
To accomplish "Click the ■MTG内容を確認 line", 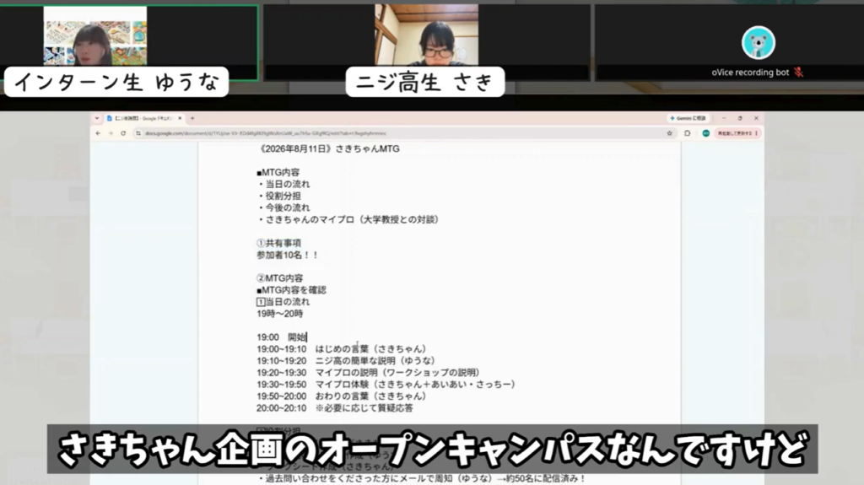I will (x=291, y=290).
